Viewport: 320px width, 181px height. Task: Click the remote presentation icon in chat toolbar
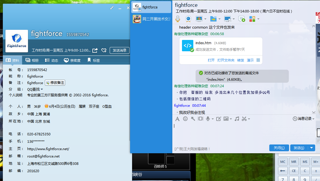tap(199, 19)
